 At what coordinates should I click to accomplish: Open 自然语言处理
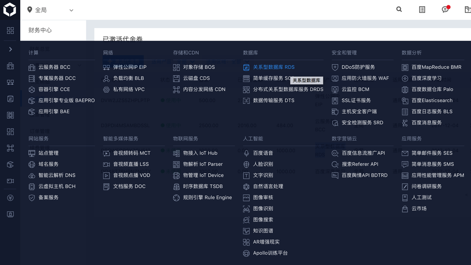pos(268,186)
